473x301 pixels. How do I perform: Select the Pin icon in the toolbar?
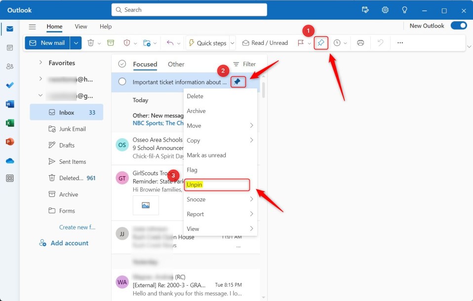click(x=320, y=43)
